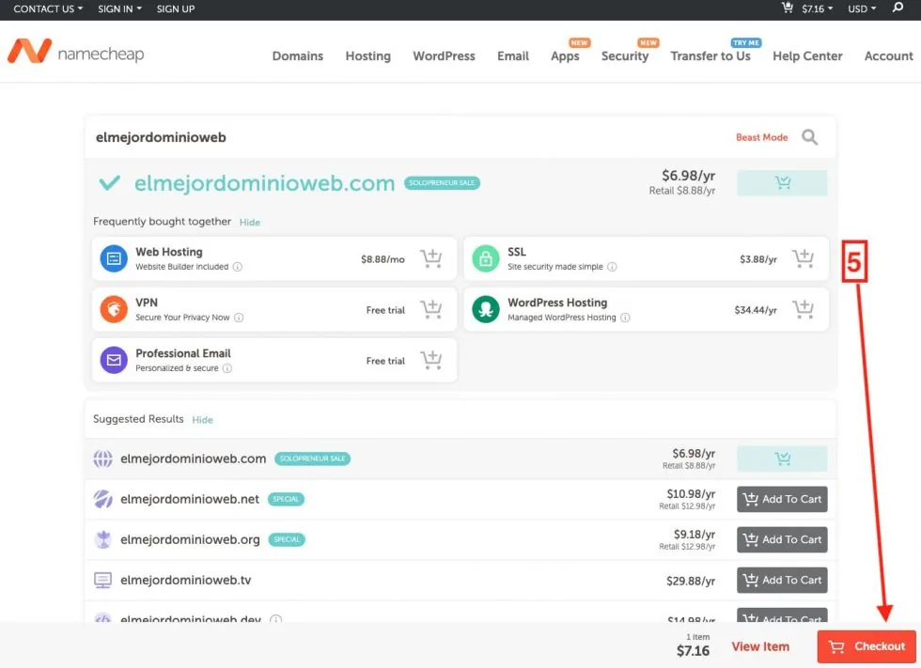
Task: Open the Account menu
Action: [x=889, y=55]
